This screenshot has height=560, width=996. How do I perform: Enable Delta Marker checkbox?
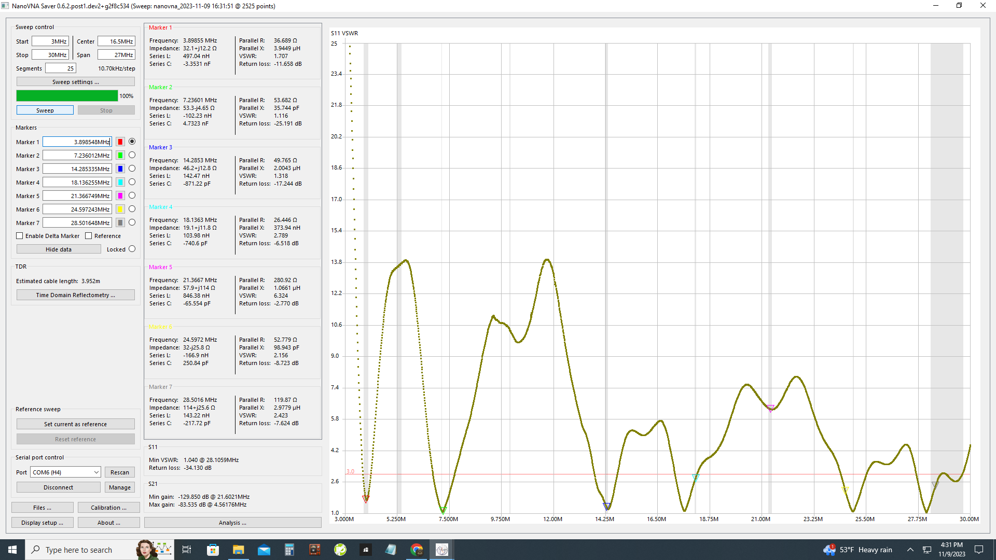click(x=20, y=236)
